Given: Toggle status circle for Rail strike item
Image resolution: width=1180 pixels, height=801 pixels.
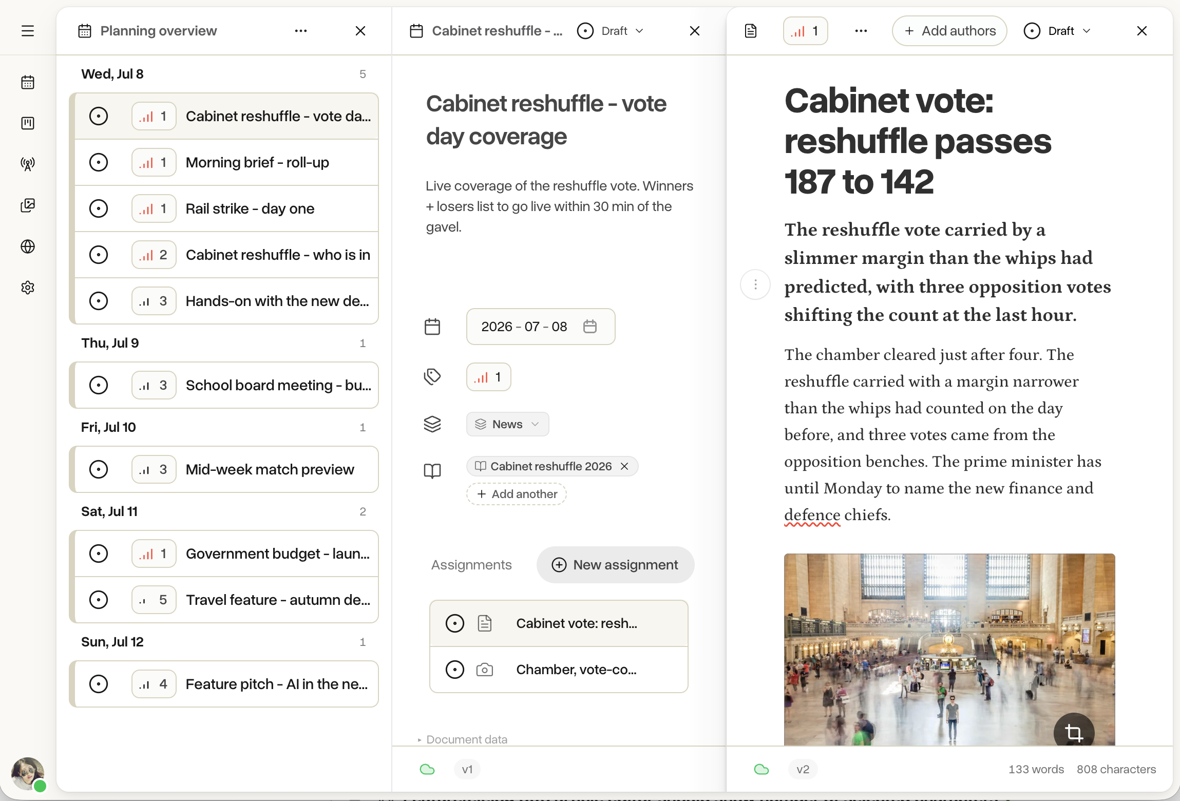Looking at the screenshot, I should [x=99, y=208].
